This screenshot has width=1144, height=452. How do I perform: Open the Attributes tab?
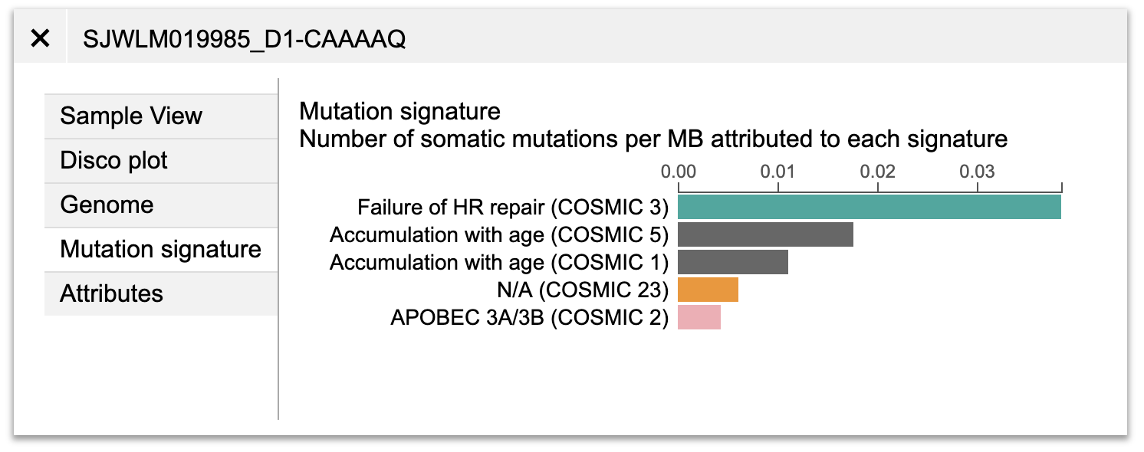point(161,294)
